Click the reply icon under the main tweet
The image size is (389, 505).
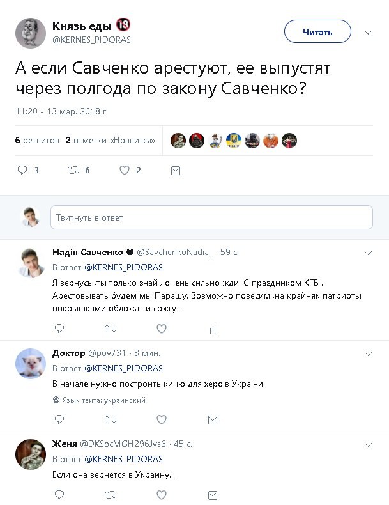[22, 170]
